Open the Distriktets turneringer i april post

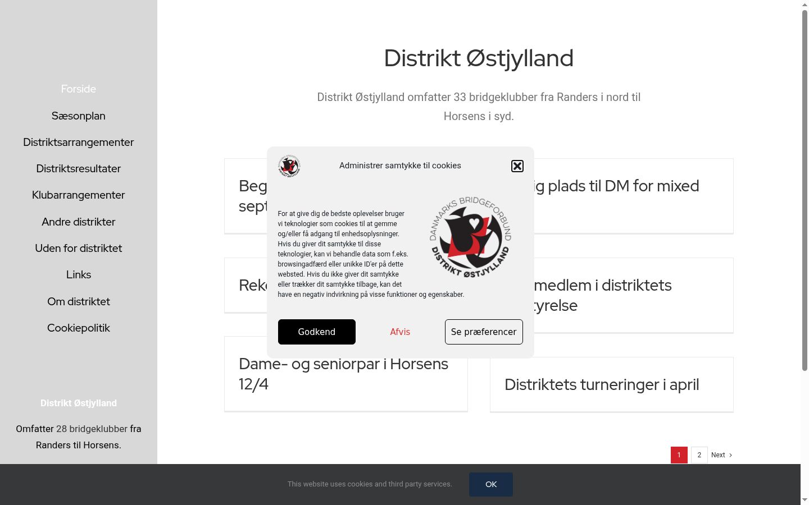point(602,384)
